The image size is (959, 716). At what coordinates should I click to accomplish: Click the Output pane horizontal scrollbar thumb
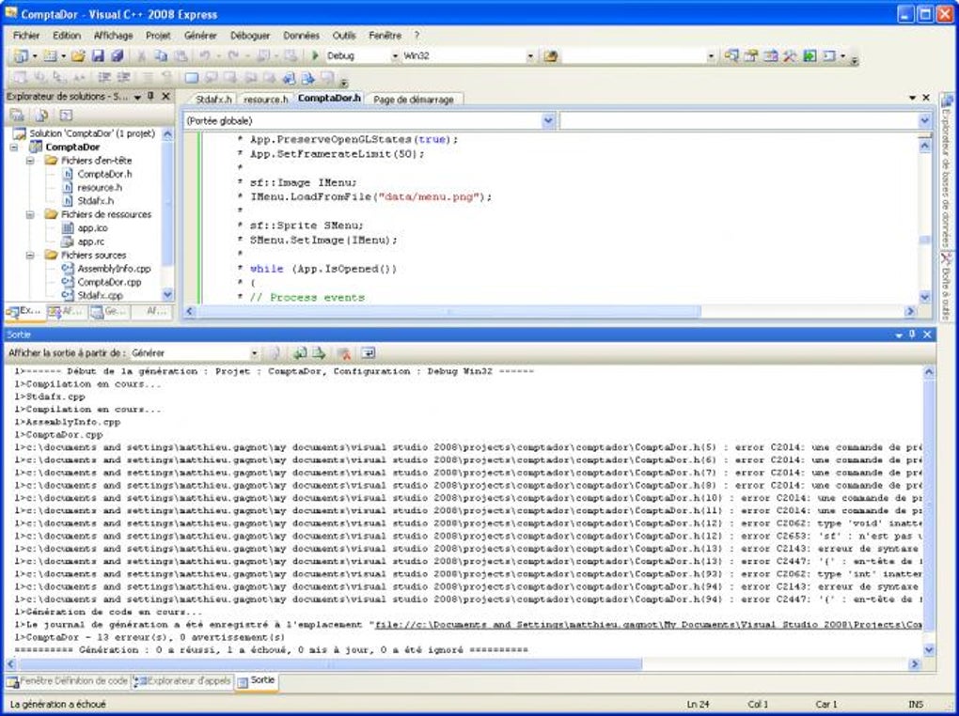click(330, 663)
